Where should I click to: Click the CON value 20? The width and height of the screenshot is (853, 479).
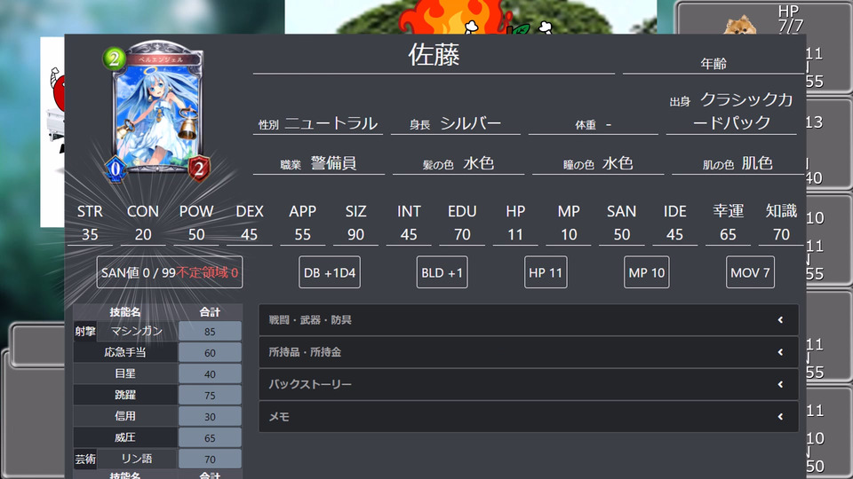tap(143, 234)
